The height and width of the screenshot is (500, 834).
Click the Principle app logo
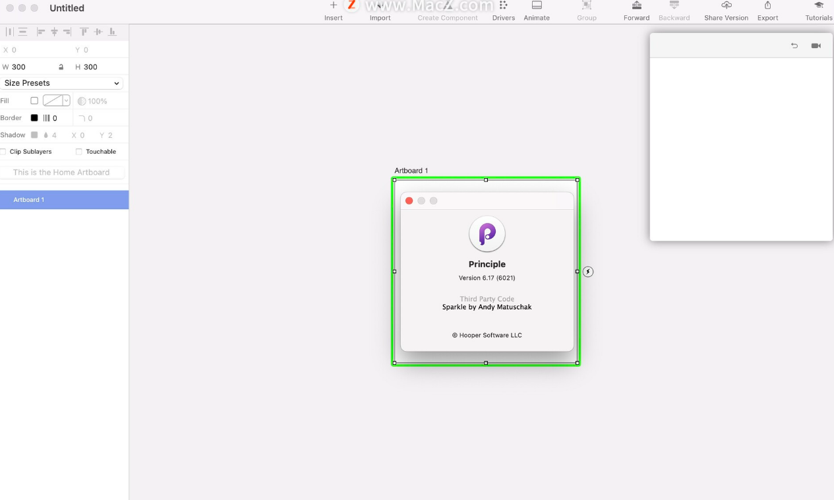[487, 234]
